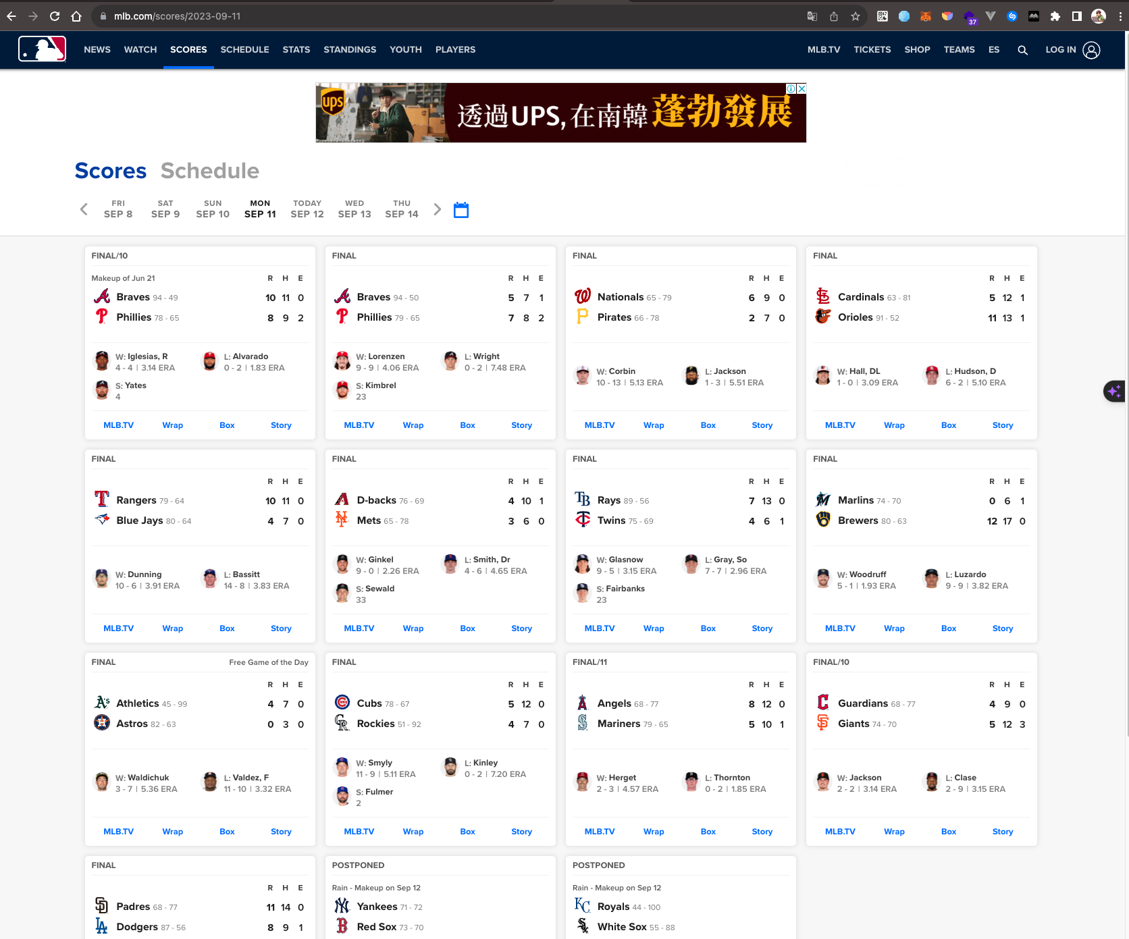Viewport: 1129px width, 939px height.
Task: Click the Orioles team logo
Action: (x=823, y=317)
